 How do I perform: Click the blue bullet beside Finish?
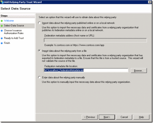tap(2, 43)
